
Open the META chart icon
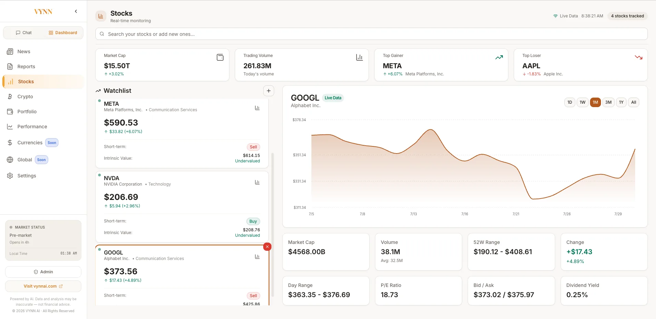(x=257, y=108)
